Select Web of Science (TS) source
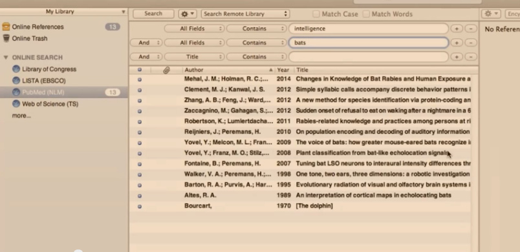The height and width of the screenshot is (252, 520). point(63,104)
